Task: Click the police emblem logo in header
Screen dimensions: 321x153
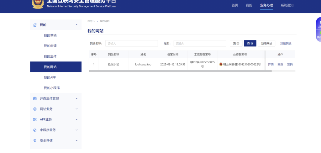Action: click(x=38, y=4)
